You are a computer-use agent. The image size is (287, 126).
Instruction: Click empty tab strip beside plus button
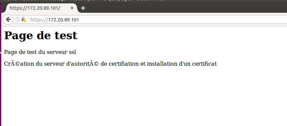pos(183,8)
